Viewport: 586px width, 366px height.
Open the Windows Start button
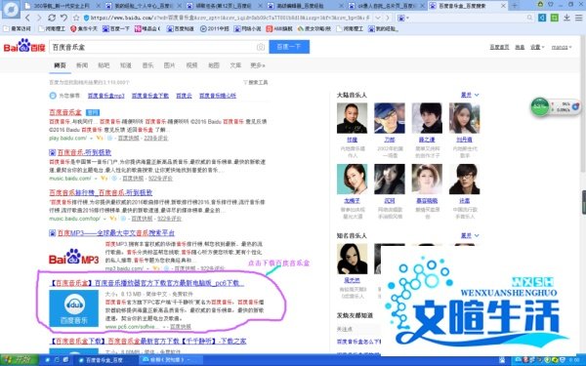(20, 360)
